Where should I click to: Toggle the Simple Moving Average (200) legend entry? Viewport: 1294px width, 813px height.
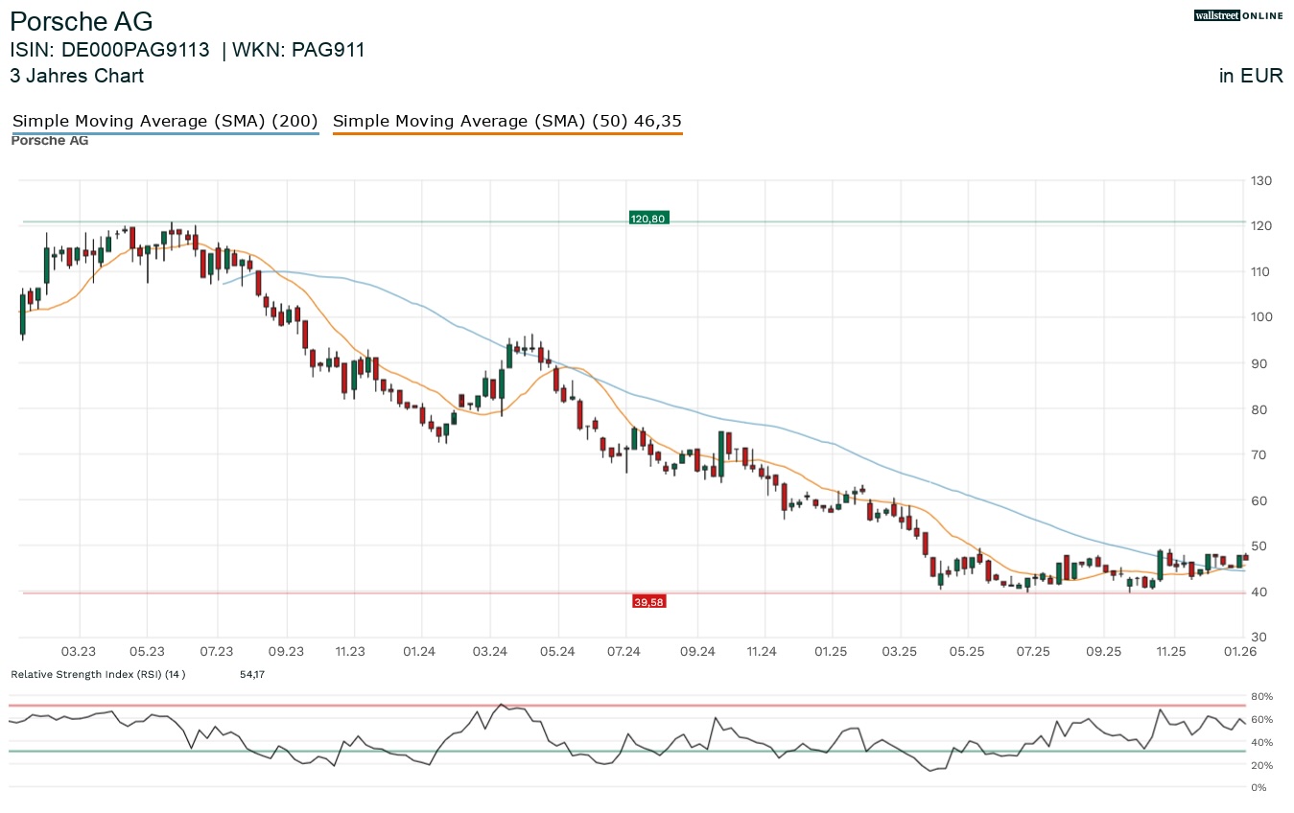165,122
